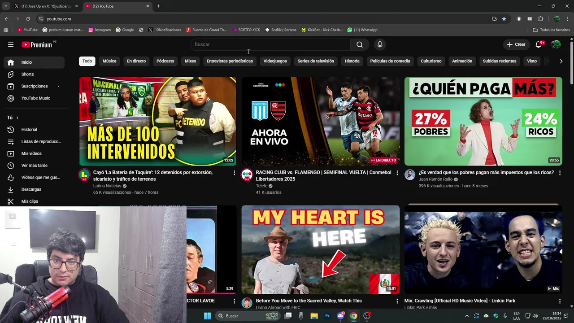Open Photoshop from the Windows taskbar
Image resolution: width=574 pixels, height=323 pixels.
tap(327, 316)
